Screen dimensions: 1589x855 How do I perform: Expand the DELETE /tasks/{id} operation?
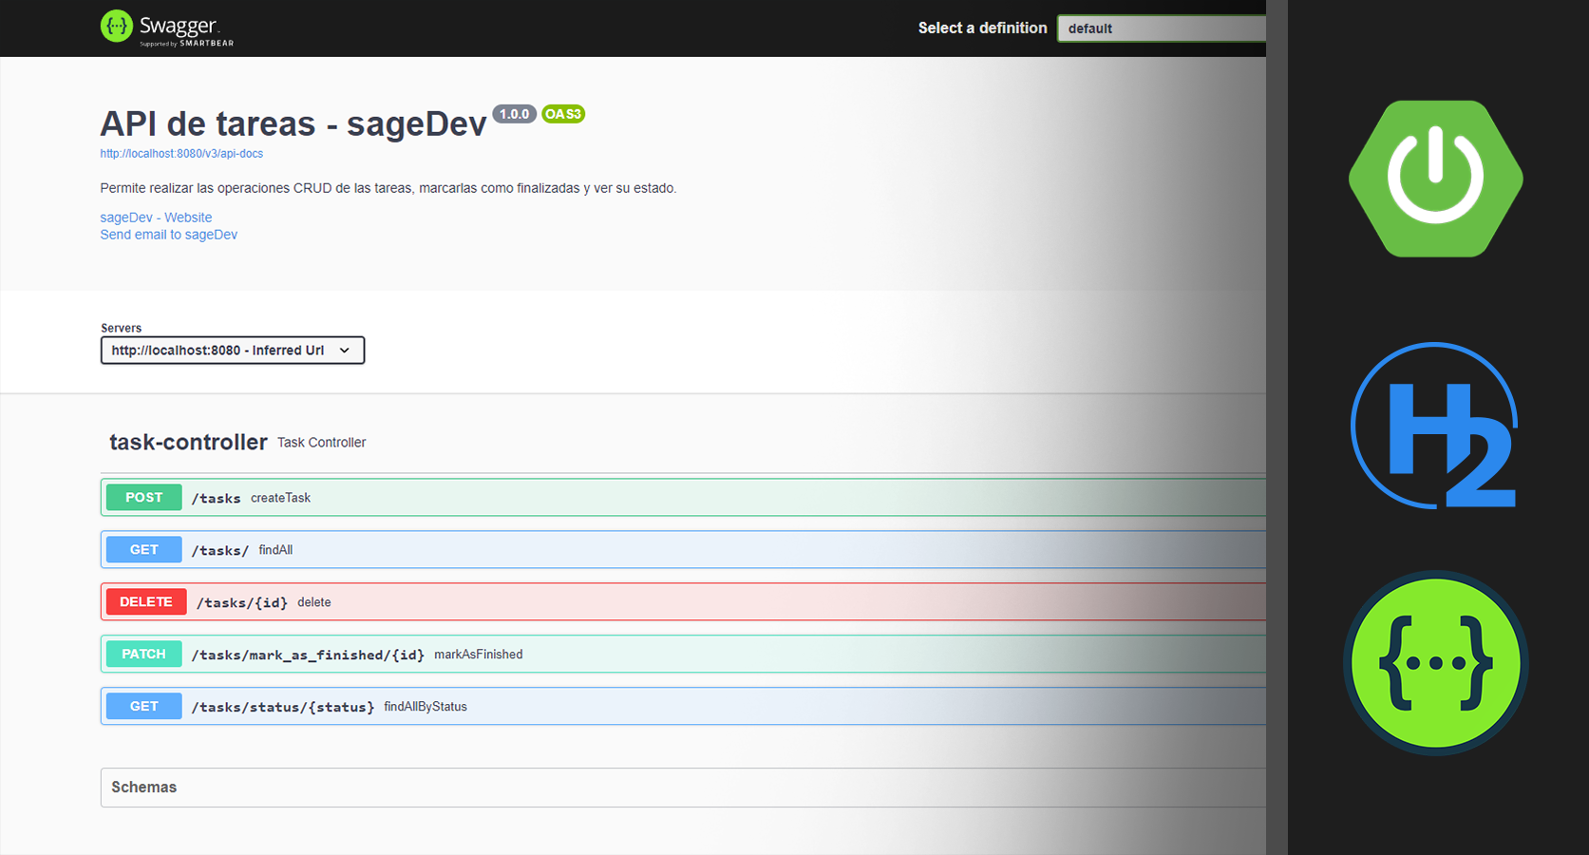665,602
